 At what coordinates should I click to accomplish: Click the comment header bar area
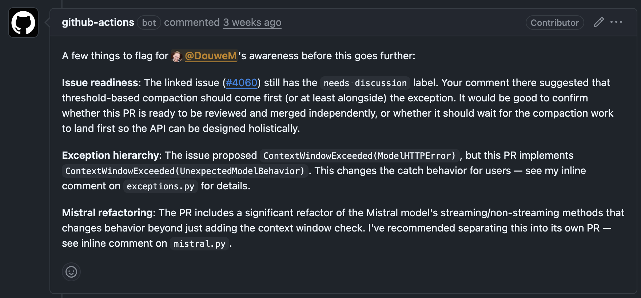[x=327, y=22]
